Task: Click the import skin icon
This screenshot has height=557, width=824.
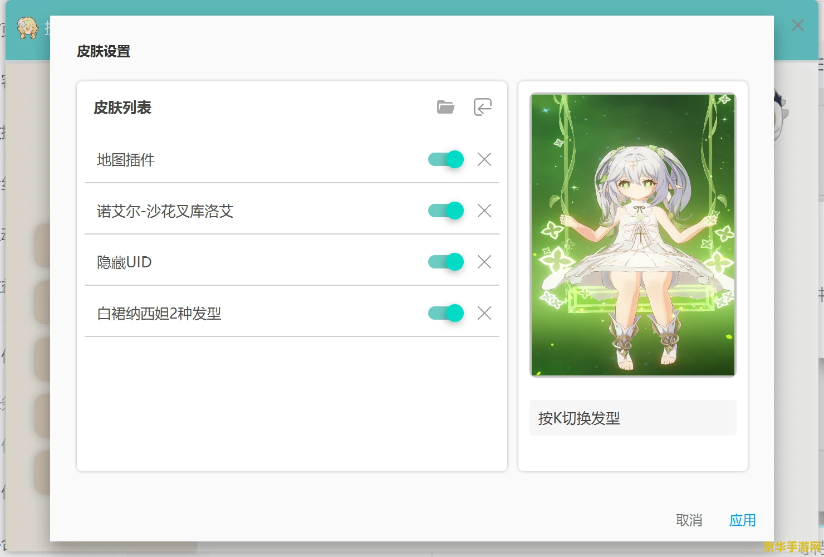Action: (483, 107)
